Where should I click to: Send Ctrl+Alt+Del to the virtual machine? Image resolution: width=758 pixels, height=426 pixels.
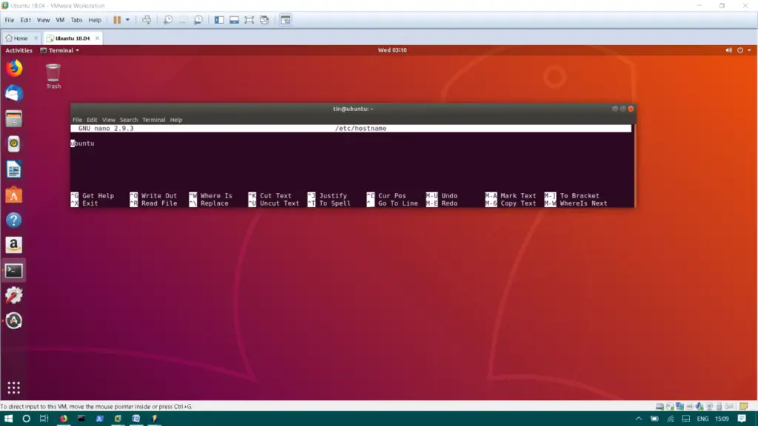pyautogui.click(x=146, y=20)
